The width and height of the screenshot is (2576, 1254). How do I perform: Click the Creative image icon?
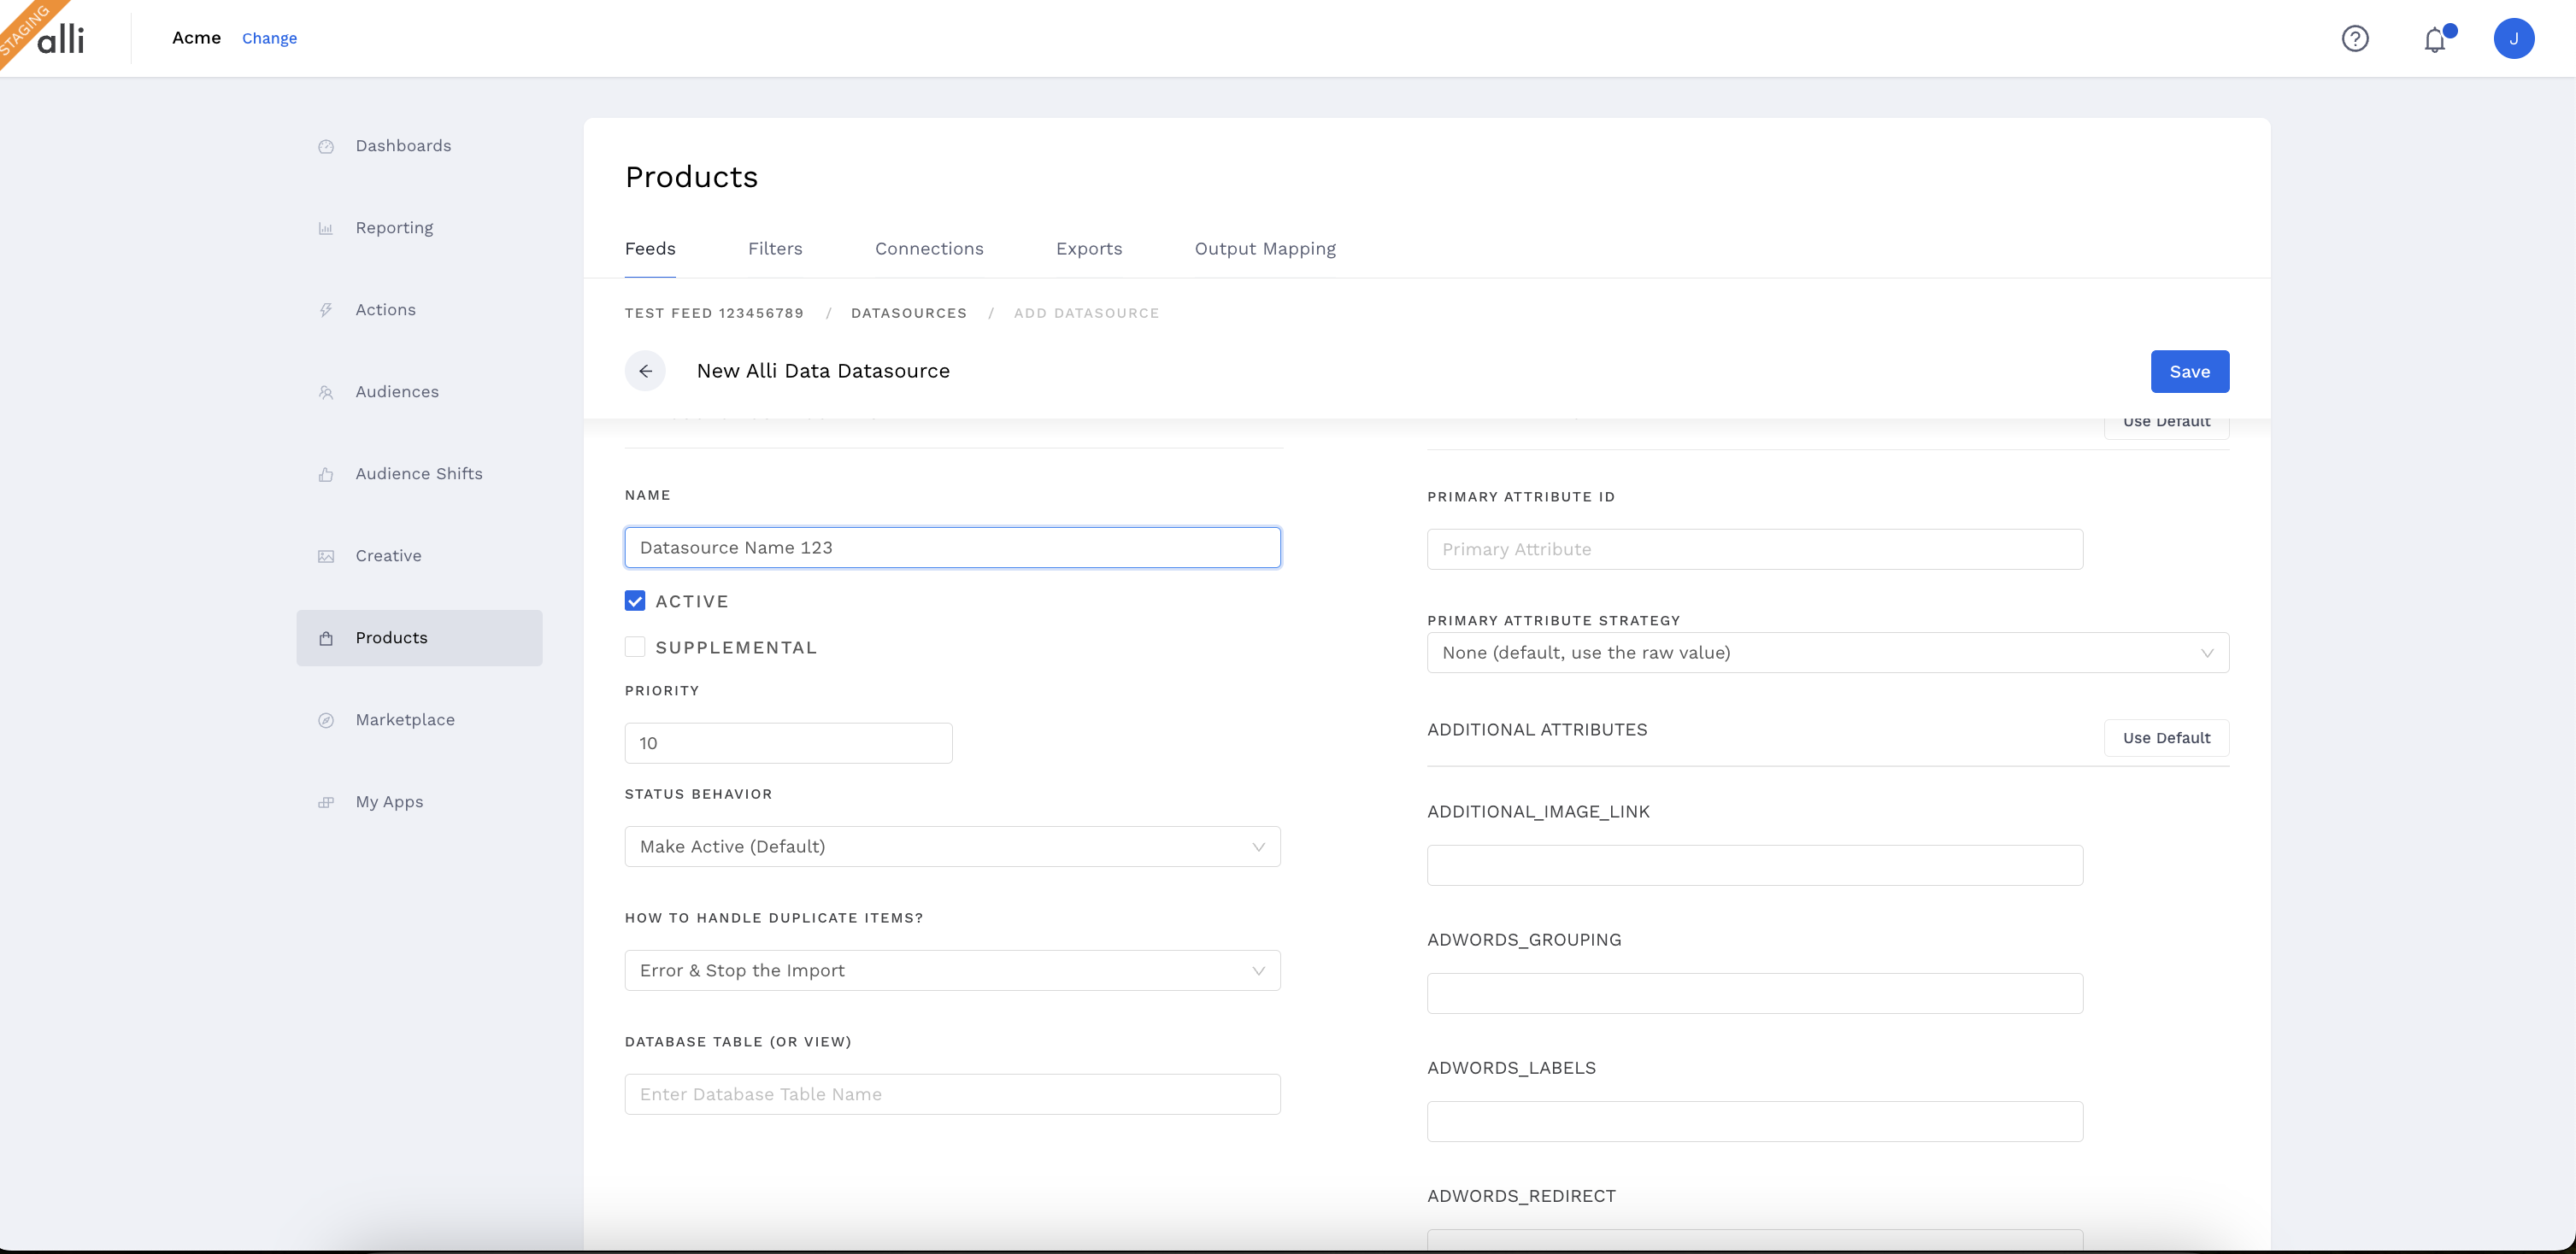326,557
